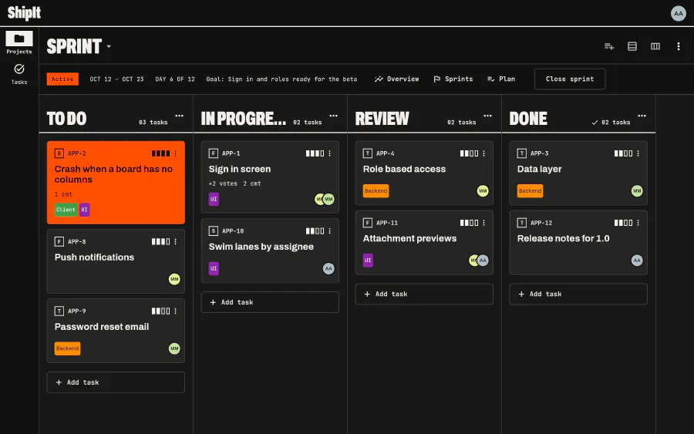Open IN PROGRESS column options menu

(x=333, y=116)
